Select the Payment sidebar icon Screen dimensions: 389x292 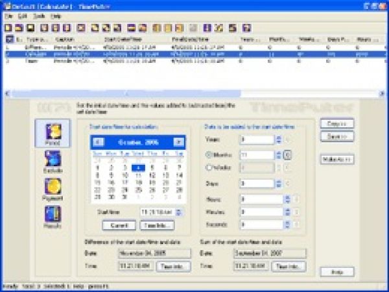click(x=53, y=189)
